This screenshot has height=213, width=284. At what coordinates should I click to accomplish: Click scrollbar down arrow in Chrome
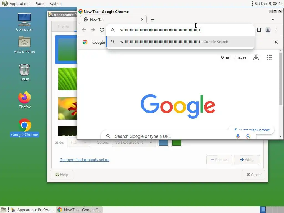click(281, 136)
